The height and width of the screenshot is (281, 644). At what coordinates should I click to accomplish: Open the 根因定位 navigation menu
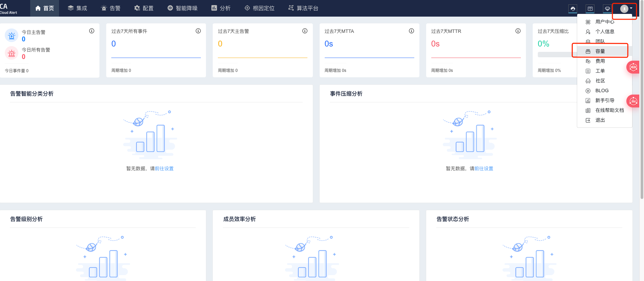[x=260, y=8]
